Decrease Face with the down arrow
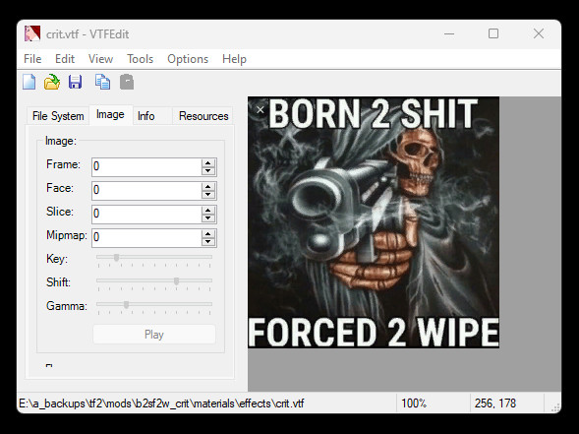This screenshot has width=579, height=434. [208, 195]
